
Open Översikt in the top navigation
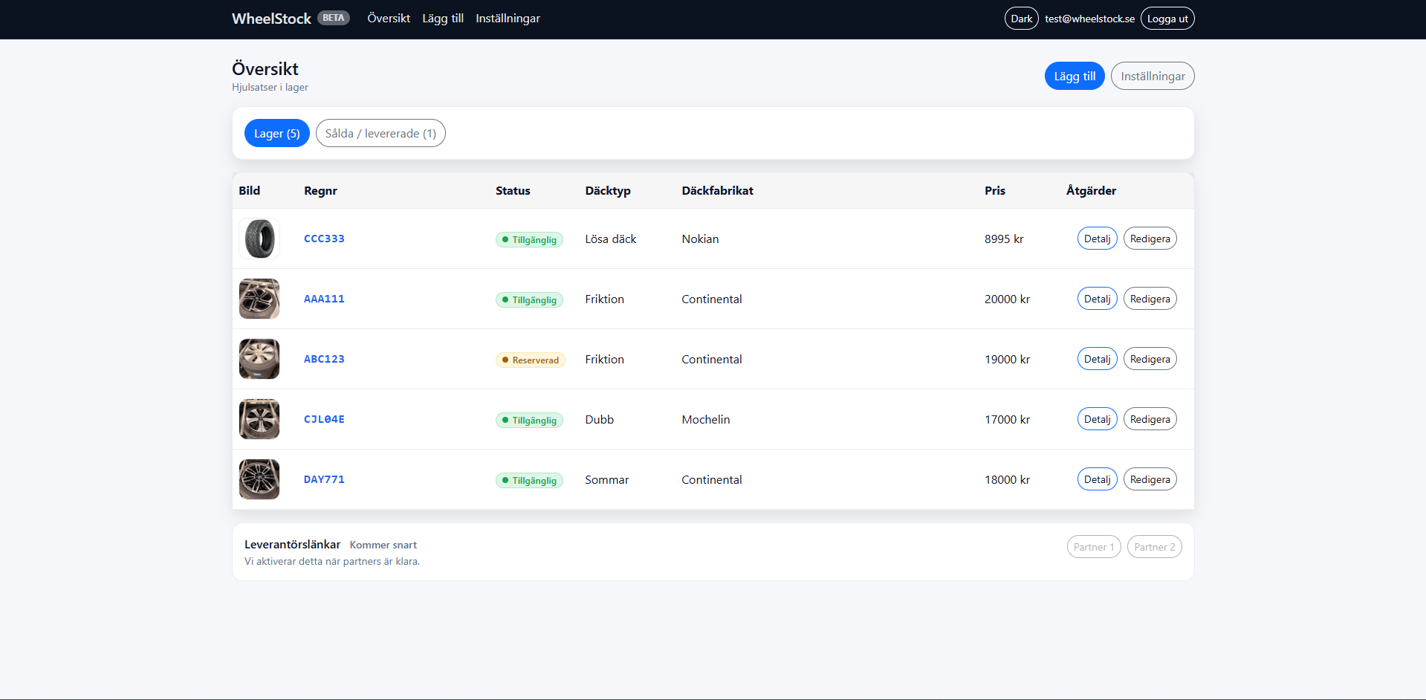(x=389, y=19)
